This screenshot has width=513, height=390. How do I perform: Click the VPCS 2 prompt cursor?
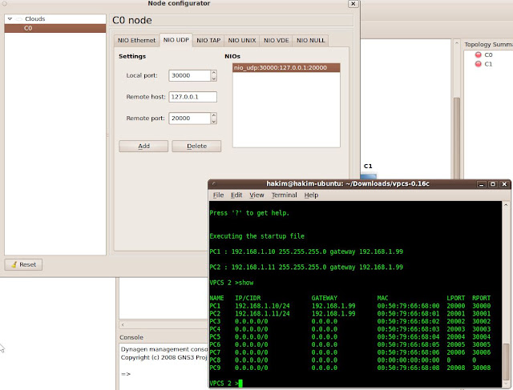[240, 383]
